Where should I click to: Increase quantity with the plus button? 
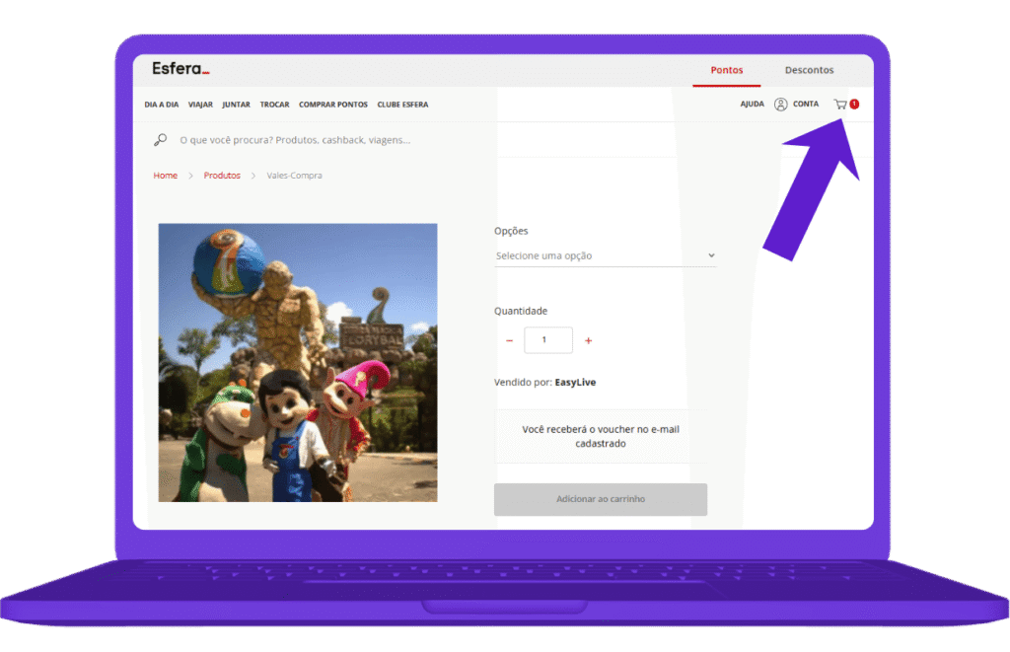589,340
